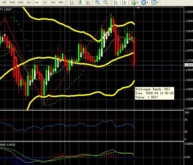Switch chart to M15 timeframe
The width and height of the screenshot is (193, 165).
[12, 3]
